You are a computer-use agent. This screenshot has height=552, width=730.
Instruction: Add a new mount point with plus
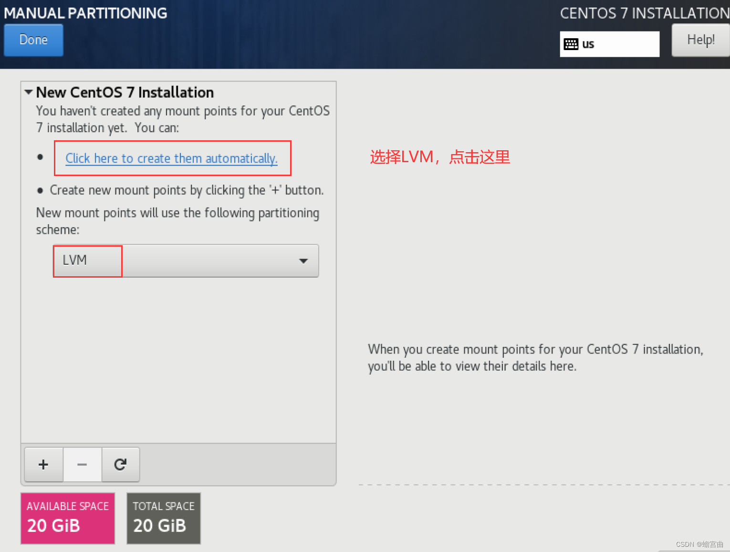click(x=43, y=464)
